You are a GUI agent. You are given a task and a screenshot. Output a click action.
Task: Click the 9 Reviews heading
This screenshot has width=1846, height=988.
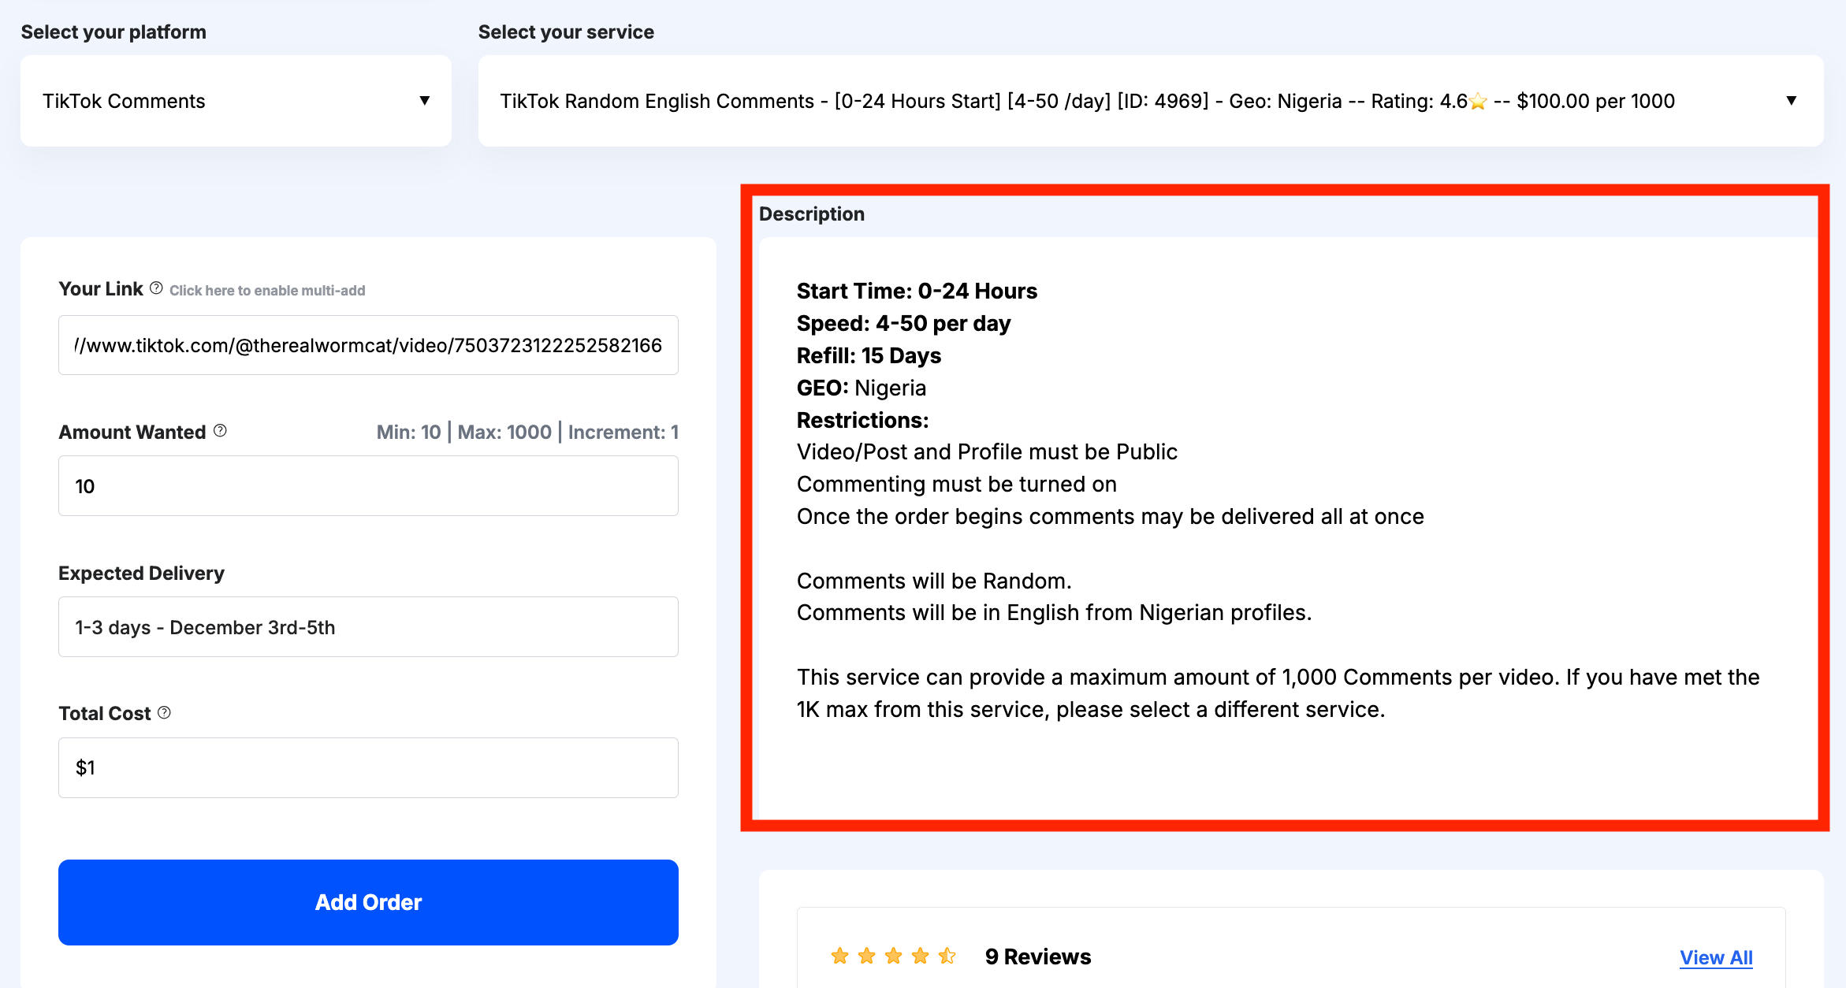tap(1037, 956)
